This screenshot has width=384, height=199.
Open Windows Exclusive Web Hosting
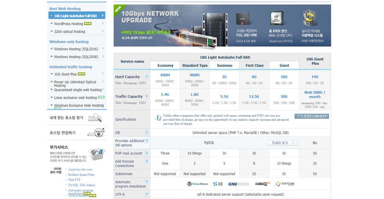click(x=79, y=106)
